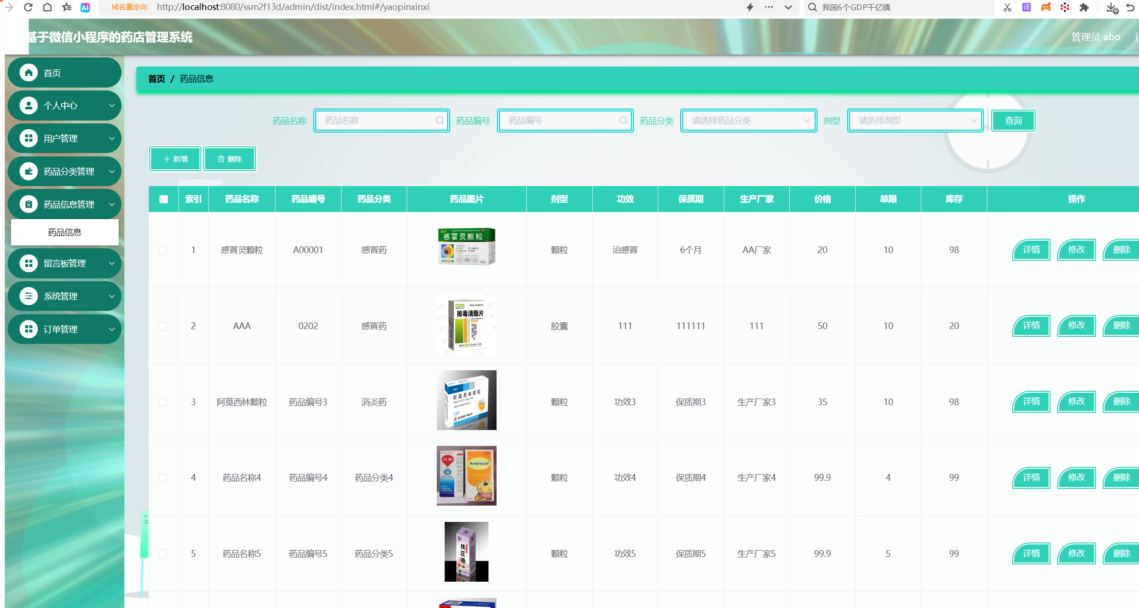Collapse the 药品信息管理 menu chevron
Image resolution: width=1139 pixels, height=608 pixels.
point(112,204)
